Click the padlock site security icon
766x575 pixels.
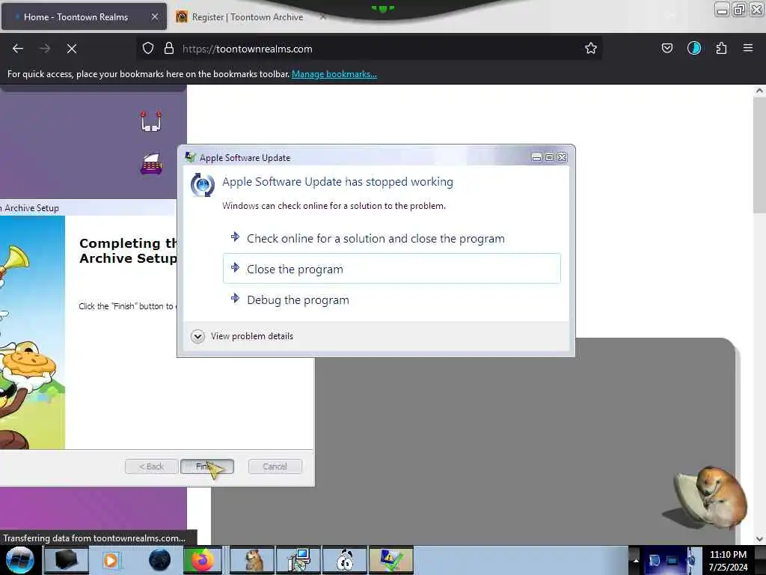pos(169,49)
